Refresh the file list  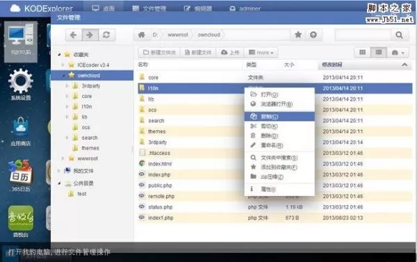click(106, 35)
